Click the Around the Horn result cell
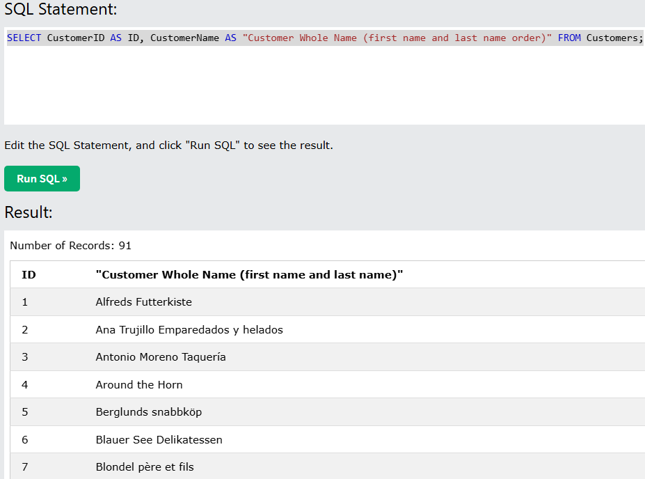The height and width of the screenshot is (479, 645). point(138,385)
